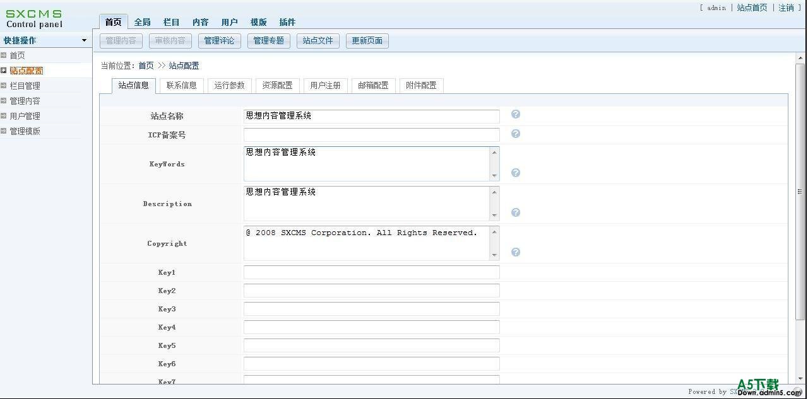Click KeyWords textarea scroll up arrow
This screenshot has width=808, height=399.
tap(494, 153)
